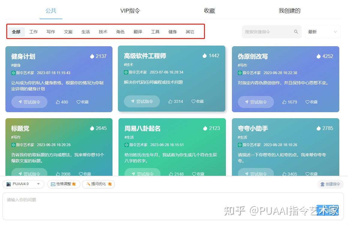Click the search magnifier icon
This screenshot has height=225, width=348.
coord(296,31)
